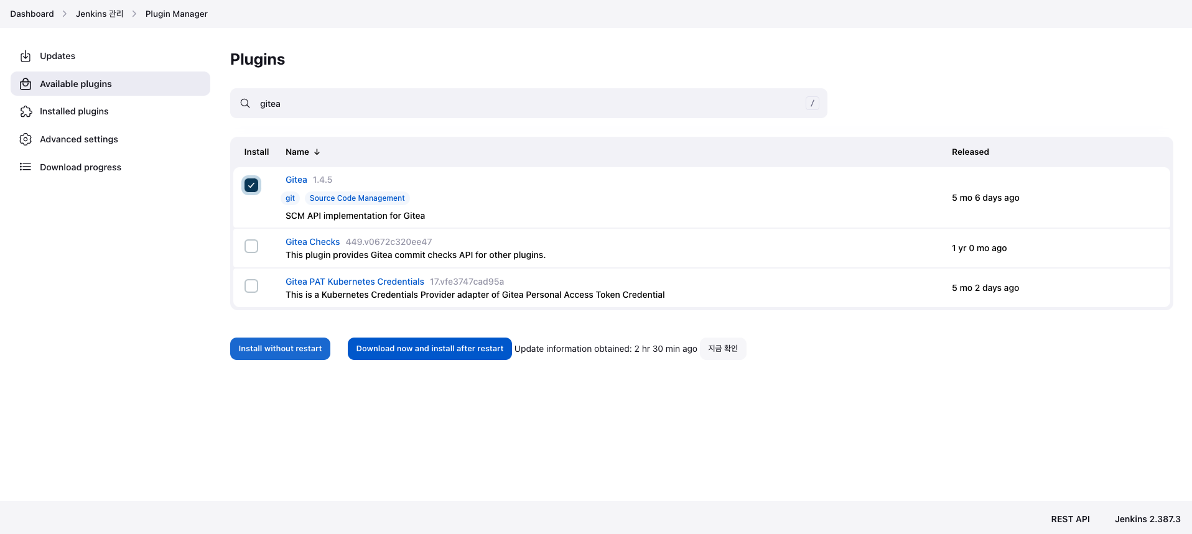This screenshot has height=534, width=1192.
Task: Click Install without restart button
Action: pos(280,349)
